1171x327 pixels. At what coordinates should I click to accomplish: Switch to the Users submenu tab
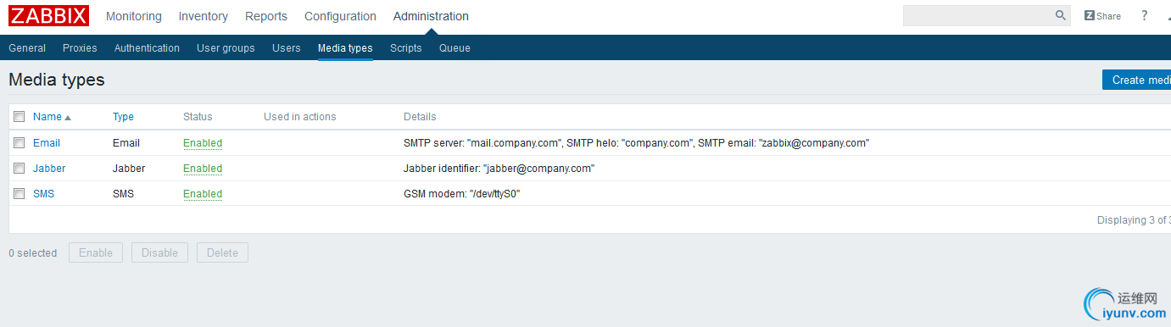coord(287,48)
